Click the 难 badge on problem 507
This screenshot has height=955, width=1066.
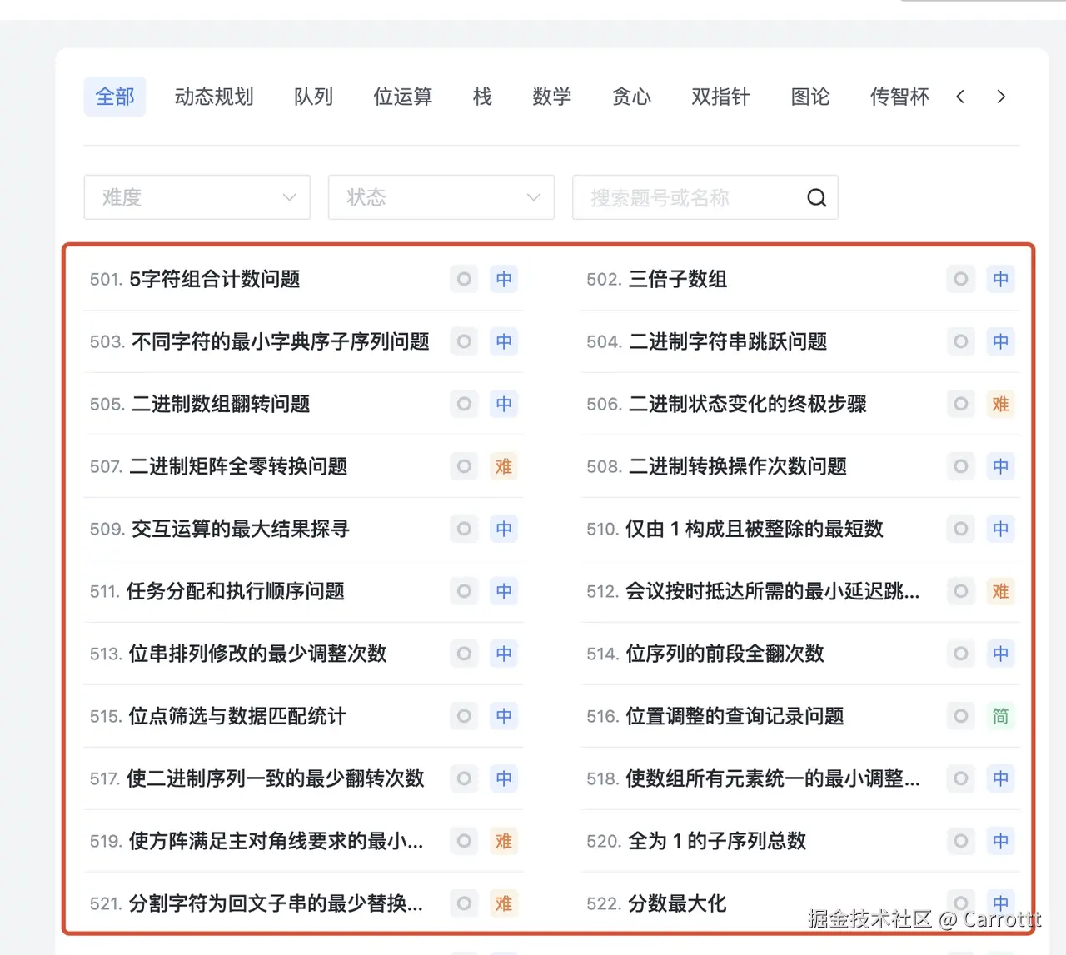coord(503,466)
